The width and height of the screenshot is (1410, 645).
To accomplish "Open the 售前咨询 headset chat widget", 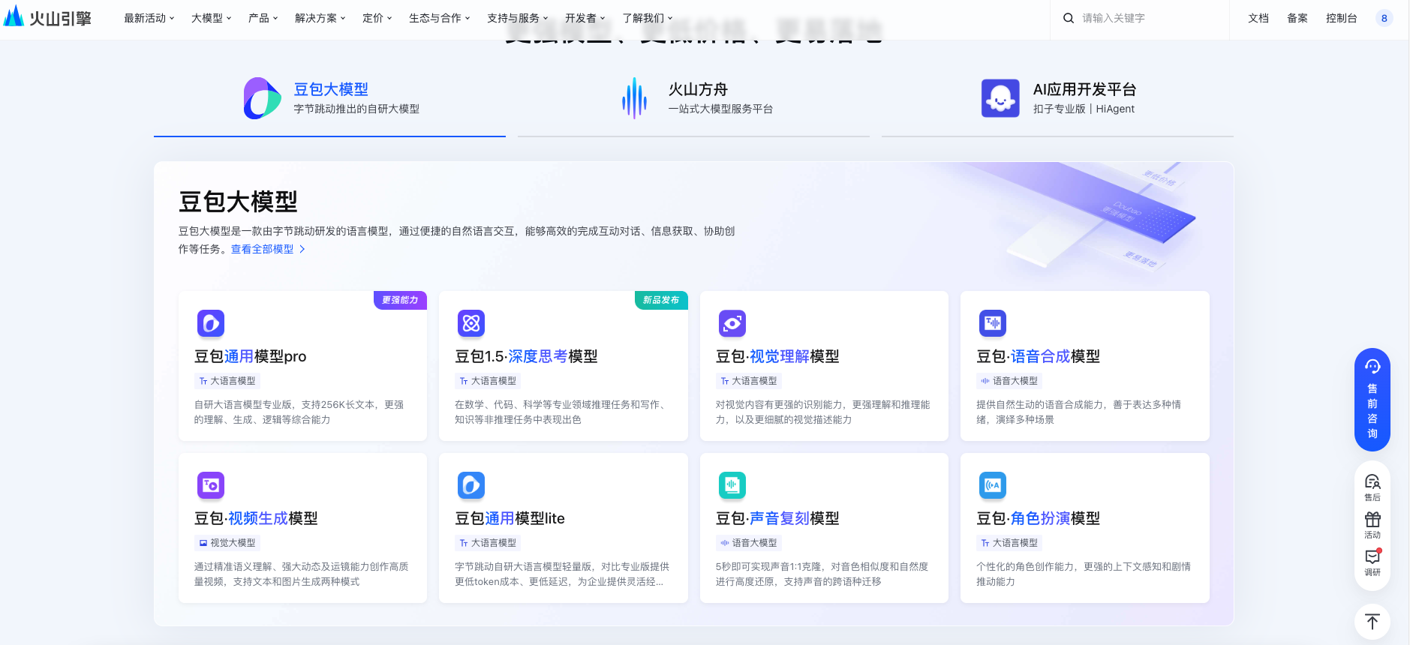I will 1372,399.
